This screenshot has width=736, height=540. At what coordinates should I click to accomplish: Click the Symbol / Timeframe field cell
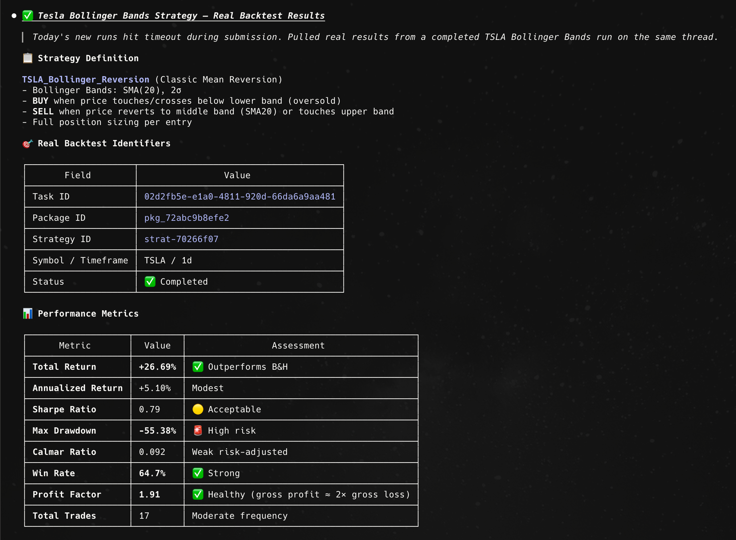click(x=80, y=260)
